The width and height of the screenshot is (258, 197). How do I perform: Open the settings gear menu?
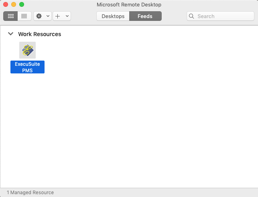[x=39, y=16]
